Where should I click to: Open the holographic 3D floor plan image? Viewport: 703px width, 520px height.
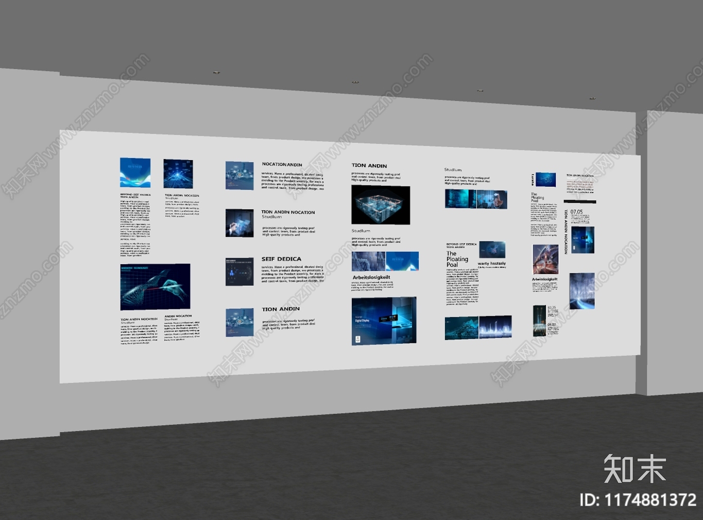[381, 205]
